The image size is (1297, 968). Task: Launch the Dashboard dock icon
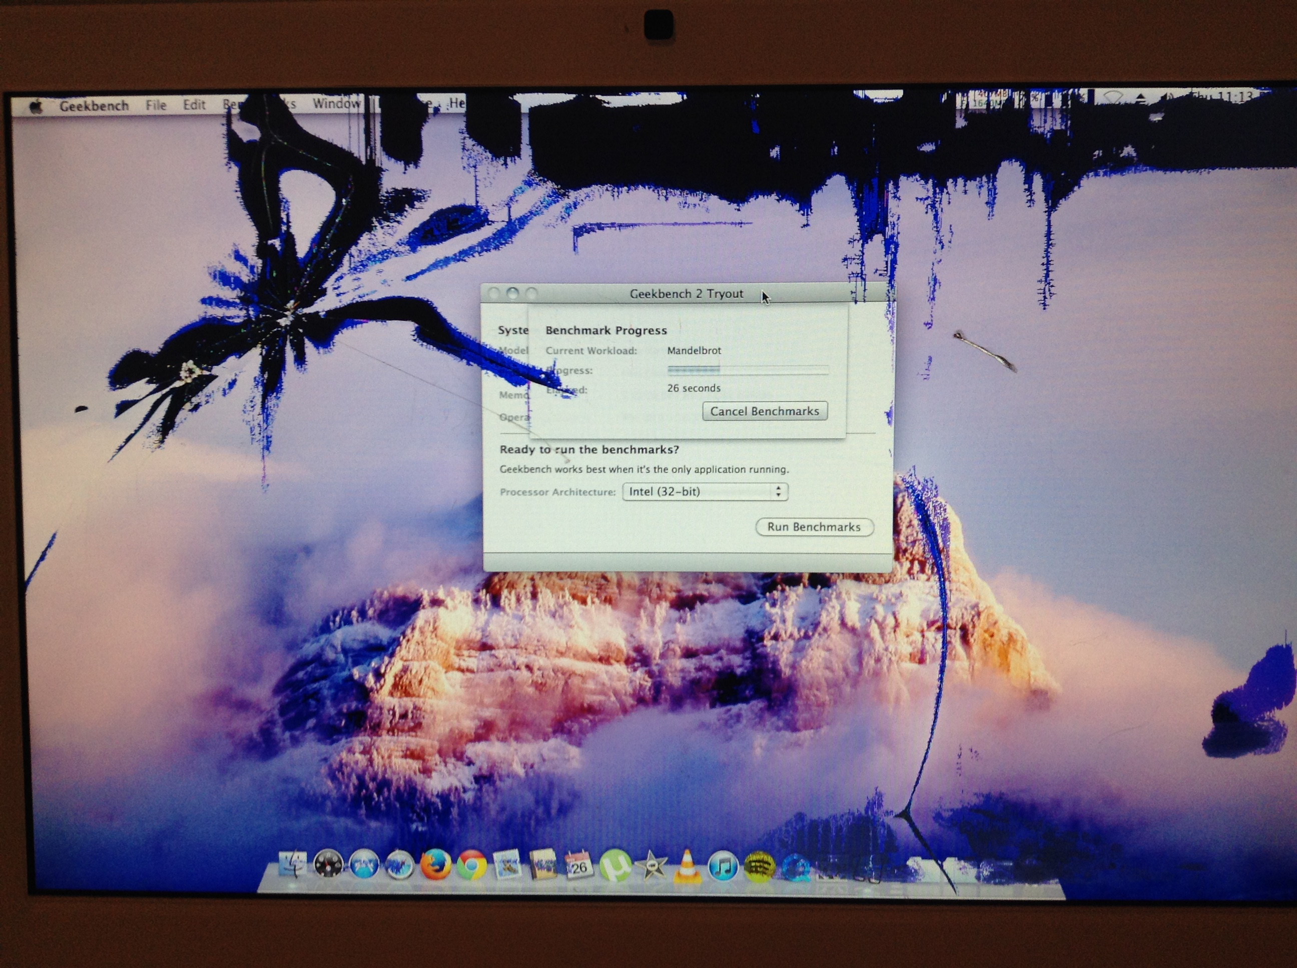tap(328, 863)
